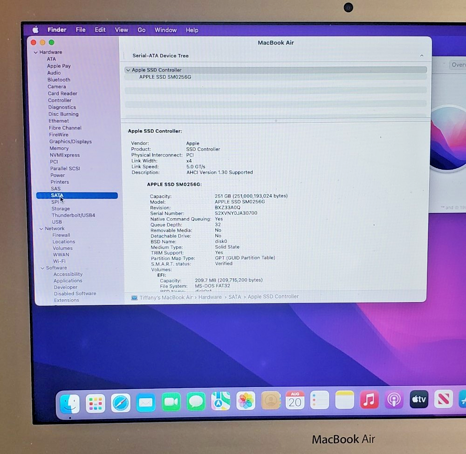Open Reminders from the Dock
This screenshot has height=454, width=466.
click(320, 399)
